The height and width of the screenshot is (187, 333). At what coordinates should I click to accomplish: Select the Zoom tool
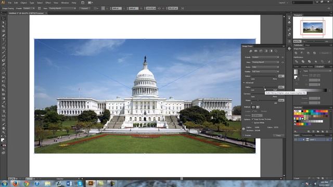click(x=4, y=132)
